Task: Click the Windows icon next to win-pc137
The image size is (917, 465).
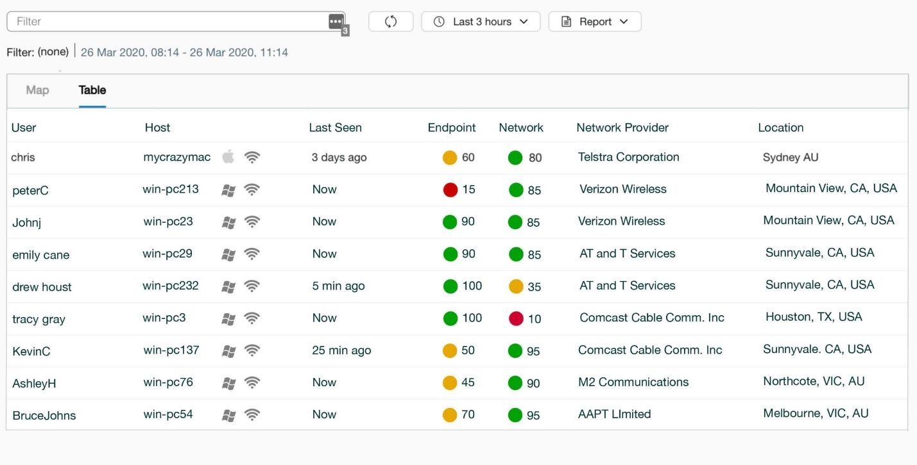Action: (228, 351)
